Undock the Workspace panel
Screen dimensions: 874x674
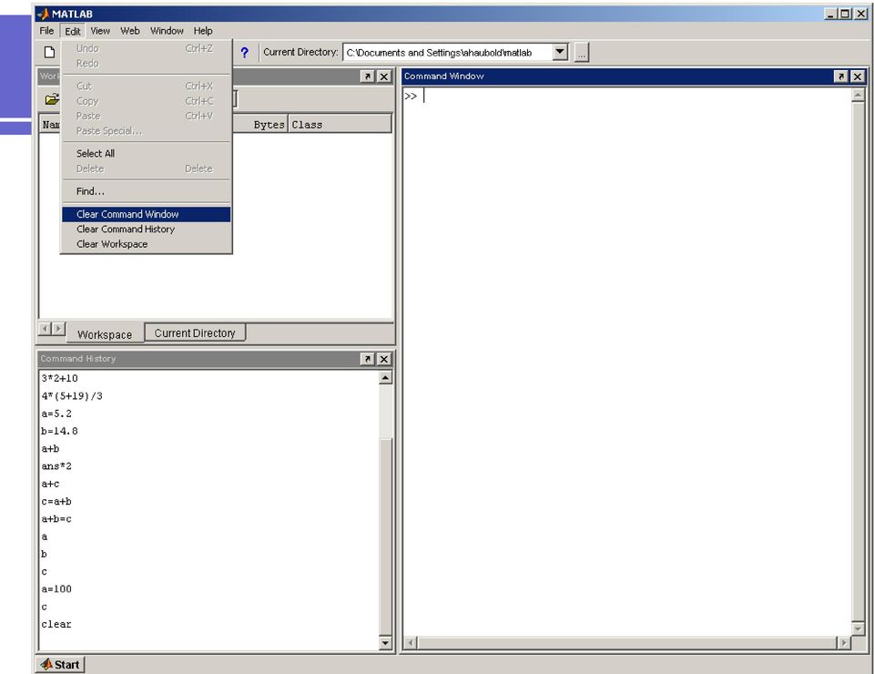(x=367, y=77)
